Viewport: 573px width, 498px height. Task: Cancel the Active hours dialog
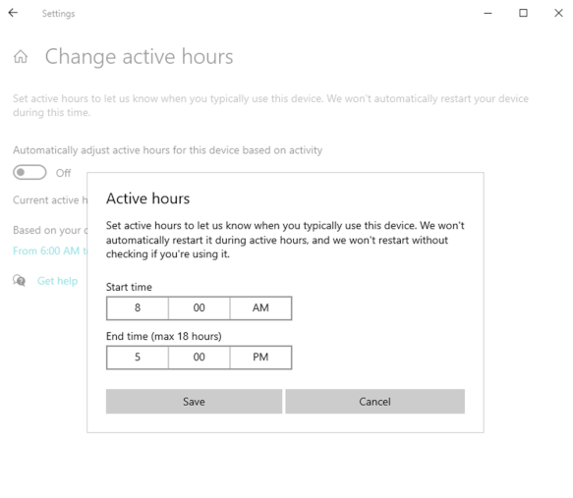pos(374,401)
